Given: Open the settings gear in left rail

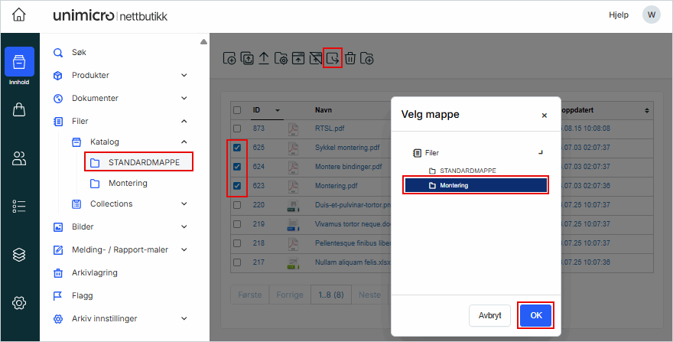Looking at the screenshot, I should [x=20, y=303].
